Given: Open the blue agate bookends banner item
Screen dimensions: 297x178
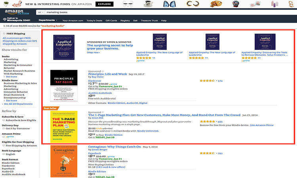Looking at the screenshot, I should coord(169,4).
